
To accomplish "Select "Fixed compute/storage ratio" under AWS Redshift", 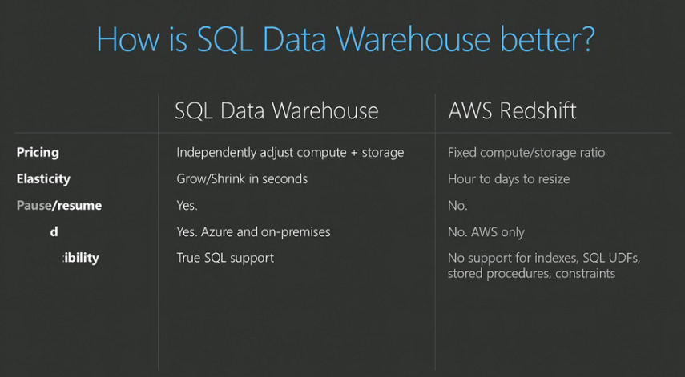I will pyautogui.click(x=526, y=152).
